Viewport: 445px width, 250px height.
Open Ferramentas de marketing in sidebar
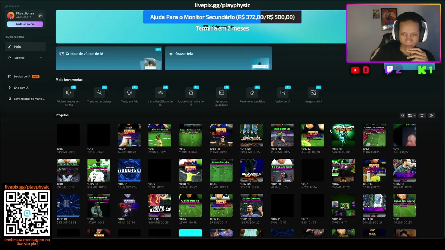(25, 99)
